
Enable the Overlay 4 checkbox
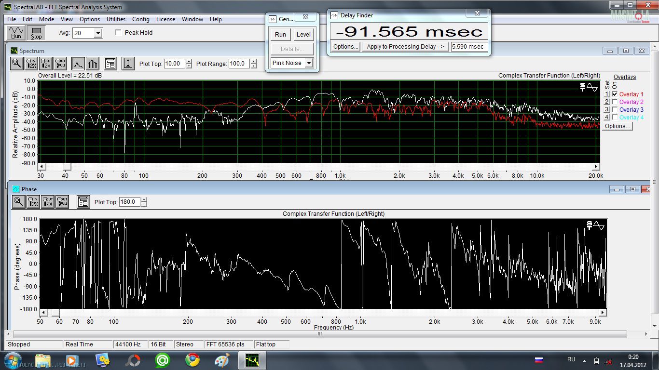coord(615,118)
